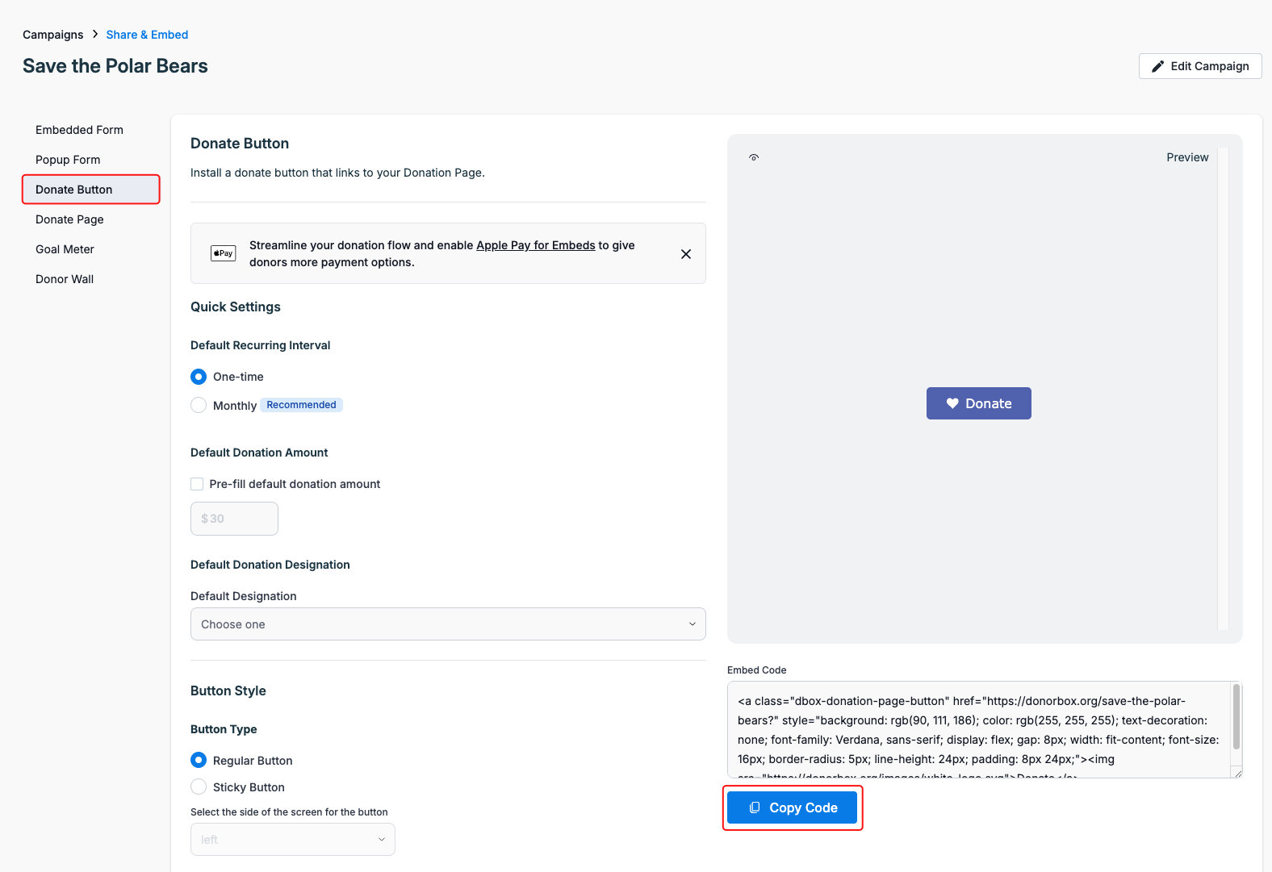The height and width of the screenshot is (872, 1272).
Task: Open the button side selection dropdown
Action: [x=292, y=840]
